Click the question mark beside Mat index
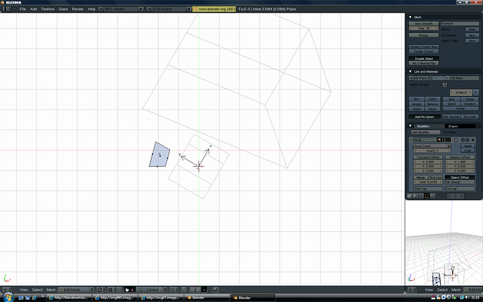Image resolution: width=483 pixels, height=302 pixels. click(476, 92)
